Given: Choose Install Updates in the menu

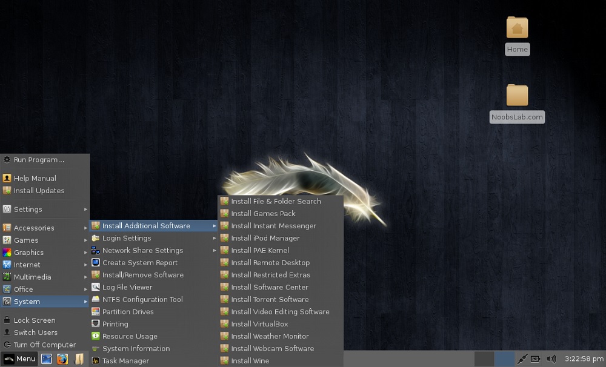Looking at the screenshot, I should (x=45, y=190).
